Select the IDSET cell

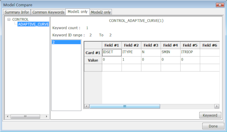pos(112,52)
